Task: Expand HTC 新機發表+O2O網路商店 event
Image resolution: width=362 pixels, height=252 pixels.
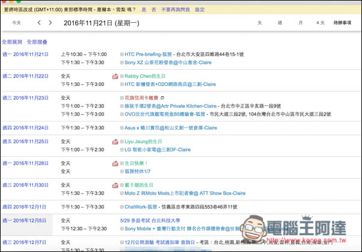Action: coord(122,84)
